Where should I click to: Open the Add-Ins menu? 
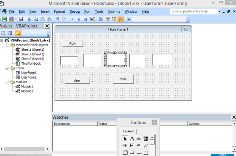[x=114, y=11]
